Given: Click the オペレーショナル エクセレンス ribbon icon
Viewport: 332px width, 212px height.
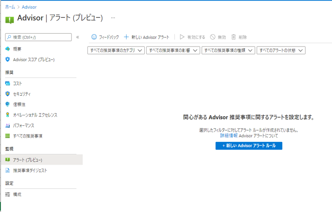Looking at the screenshot, I should coord(8,115).
